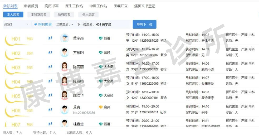
Task: Go to the 医嘱开立 tab
Action: [x=121, y=6]
